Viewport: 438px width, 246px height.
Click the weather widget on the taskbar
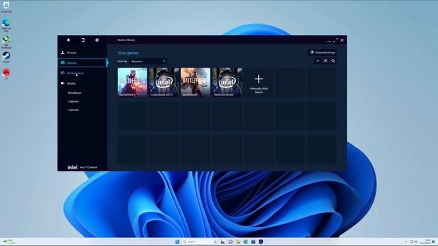(9, 241)
